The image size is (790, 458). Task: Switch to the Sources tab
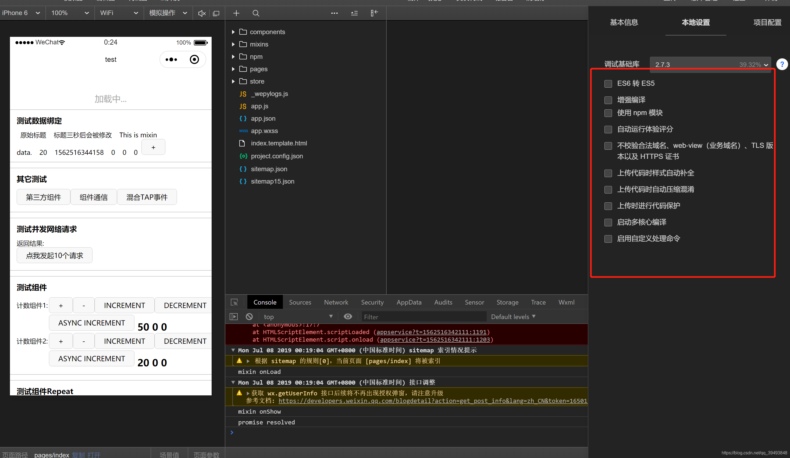coord(300,302)
